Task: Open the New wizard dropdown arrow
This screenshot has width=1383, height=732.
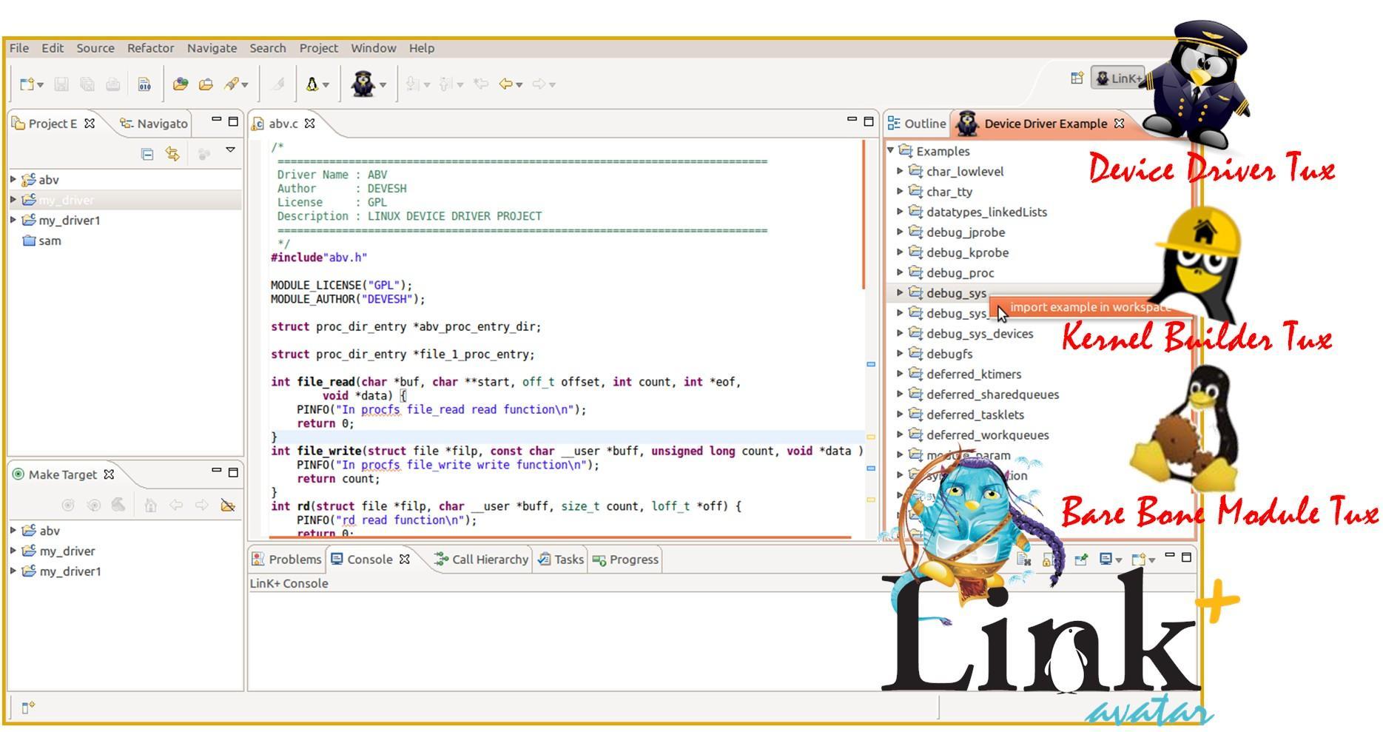Action: pos(40,85)
